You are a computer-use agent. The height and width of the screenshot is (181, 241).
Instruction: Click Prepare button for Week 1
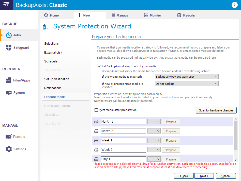pyautogui.click(x=171, y=140)
